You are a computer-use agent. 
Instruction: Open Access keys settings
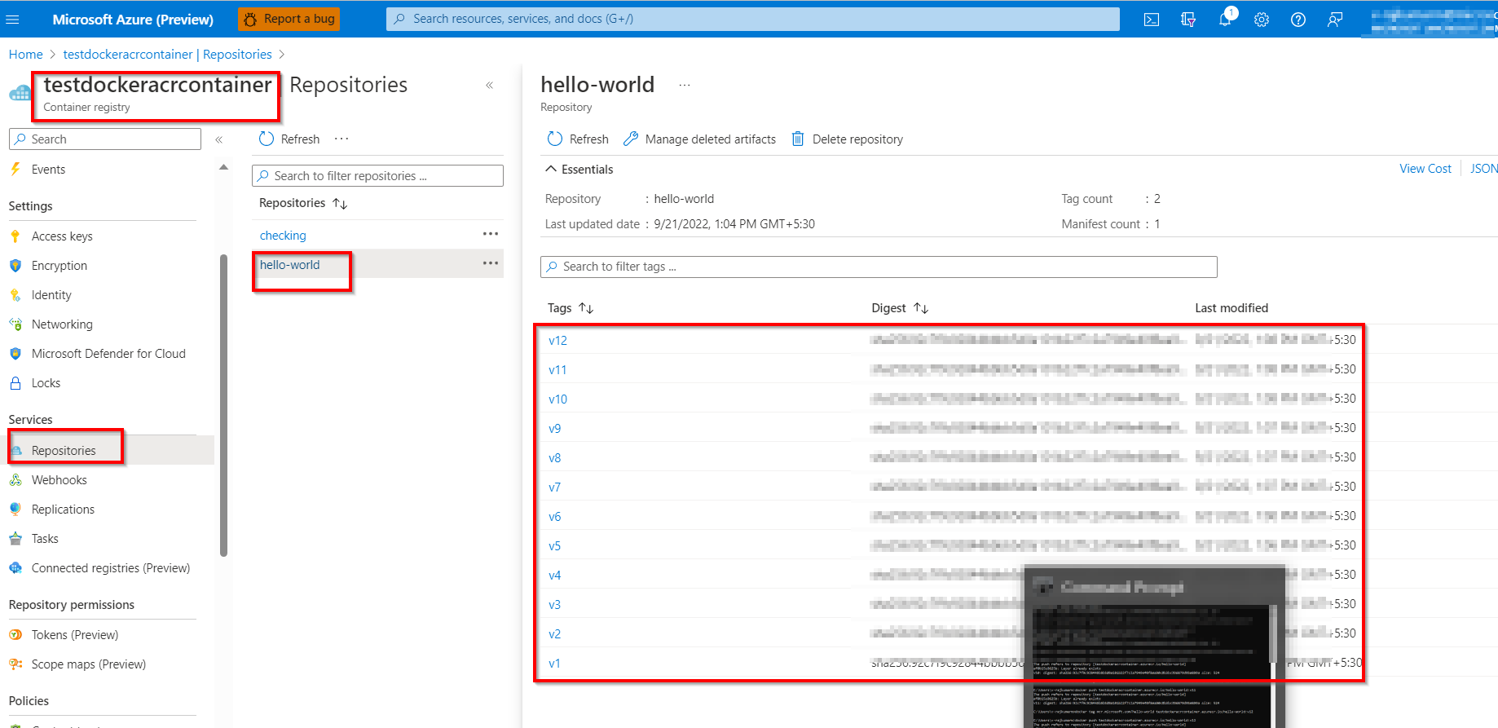(x=62, y=236)
